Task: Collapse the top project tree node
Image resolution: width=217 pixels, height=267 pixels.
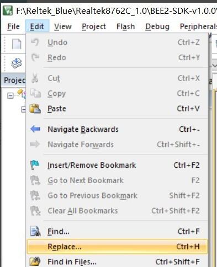Action: tap(10, 95)
